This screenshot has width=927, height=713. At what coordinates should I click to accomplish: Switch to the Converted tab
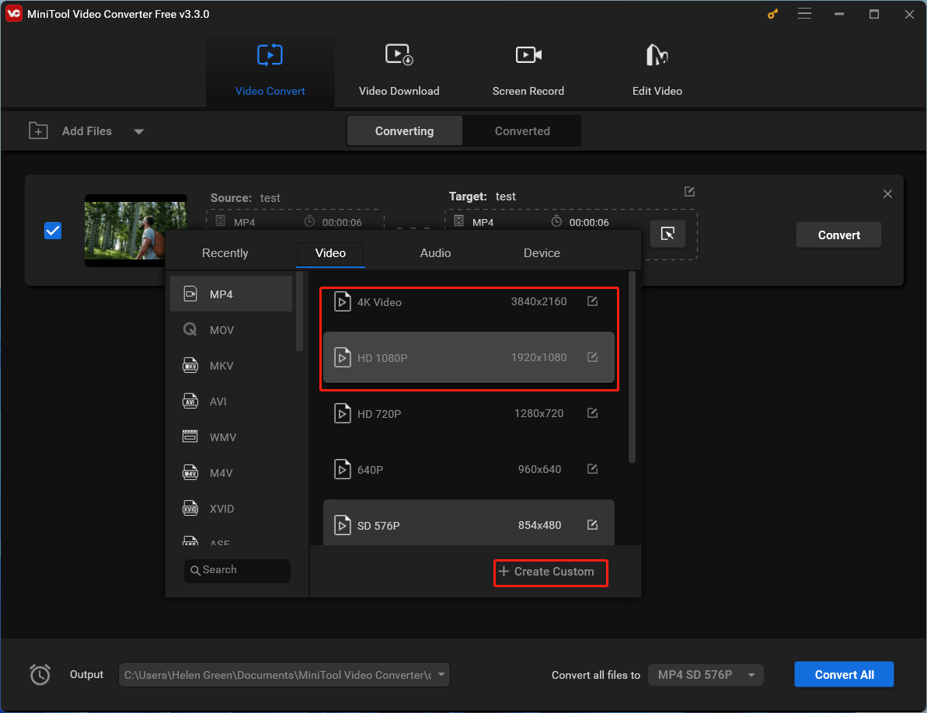522,131
